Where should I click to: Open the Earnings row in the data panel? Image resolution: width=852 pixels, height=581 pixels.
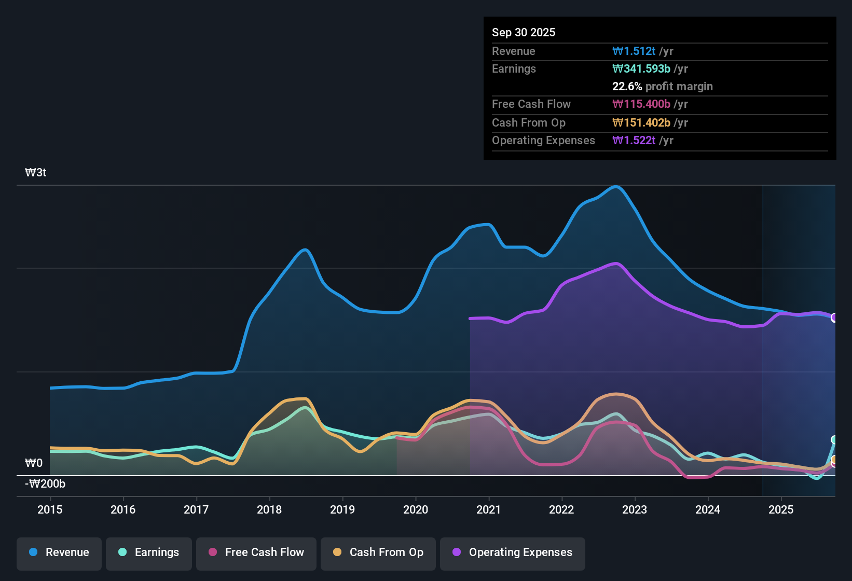[514, 68]
